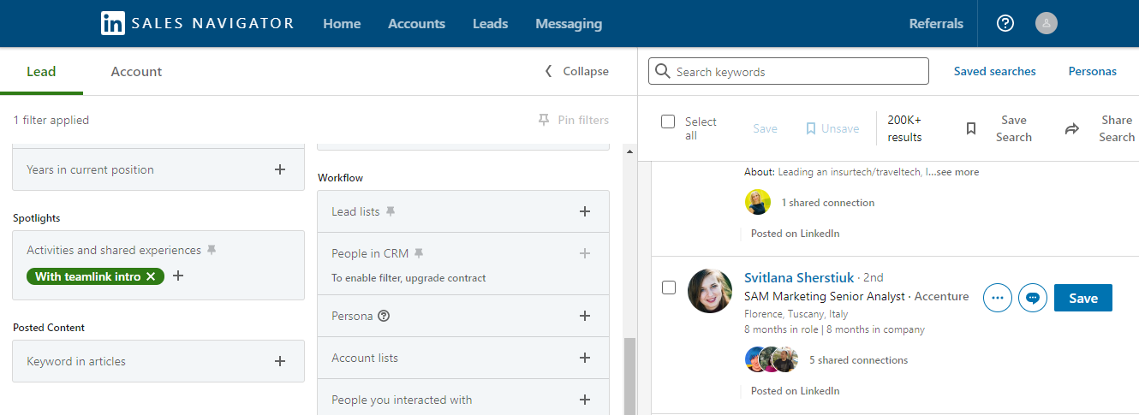
Task: Click the Save Search bookmark icon
Action: click(971, 129)
